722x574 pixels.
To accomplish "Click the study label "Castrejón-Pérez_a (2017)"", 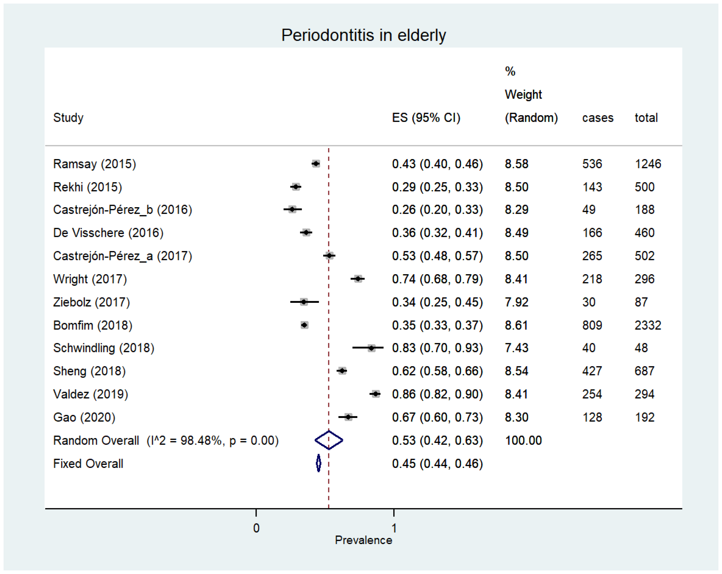I will (123, 256).
